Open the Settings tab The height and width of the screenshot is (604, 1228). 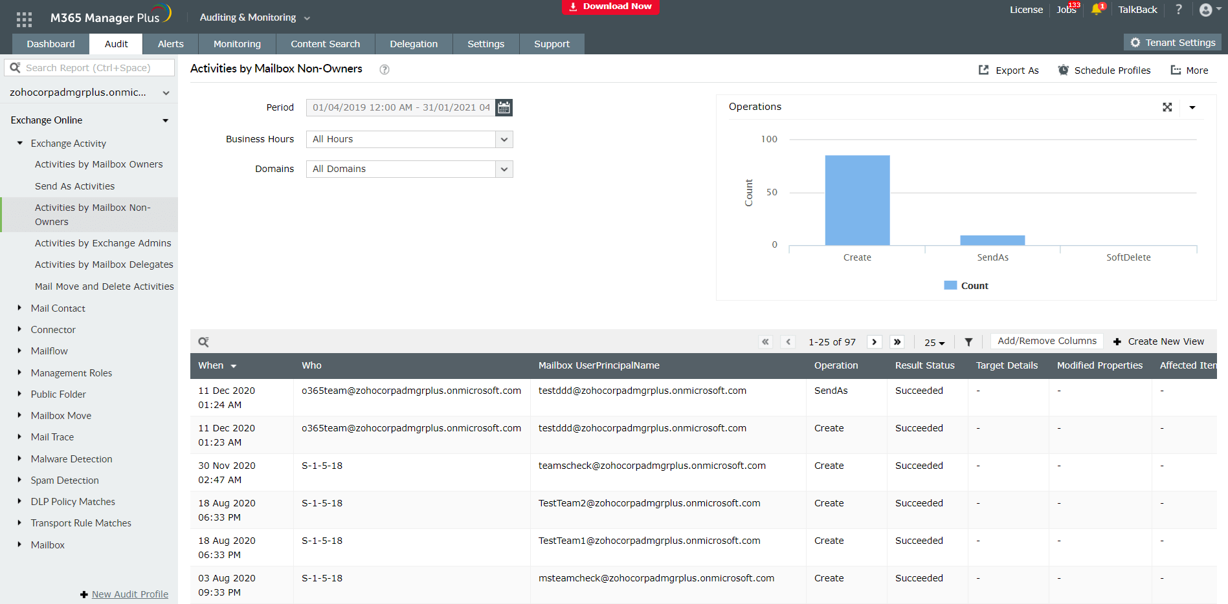pos(486,44)
